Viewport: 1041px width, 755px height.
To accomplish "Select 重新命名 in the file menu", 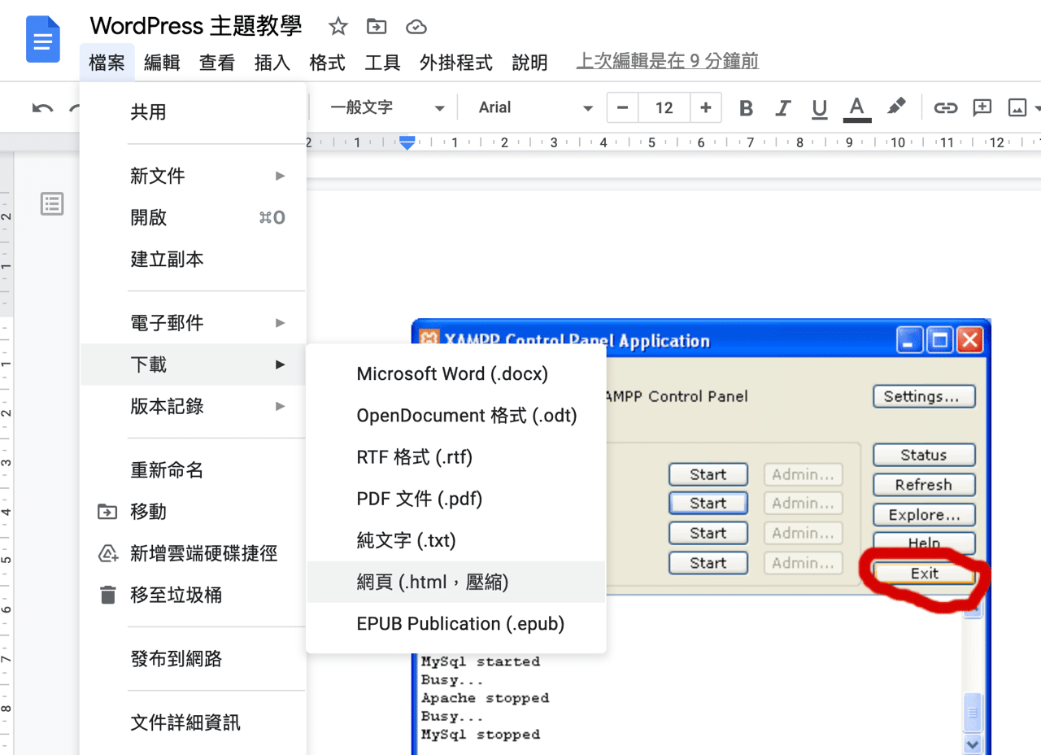I will (193, 470).
